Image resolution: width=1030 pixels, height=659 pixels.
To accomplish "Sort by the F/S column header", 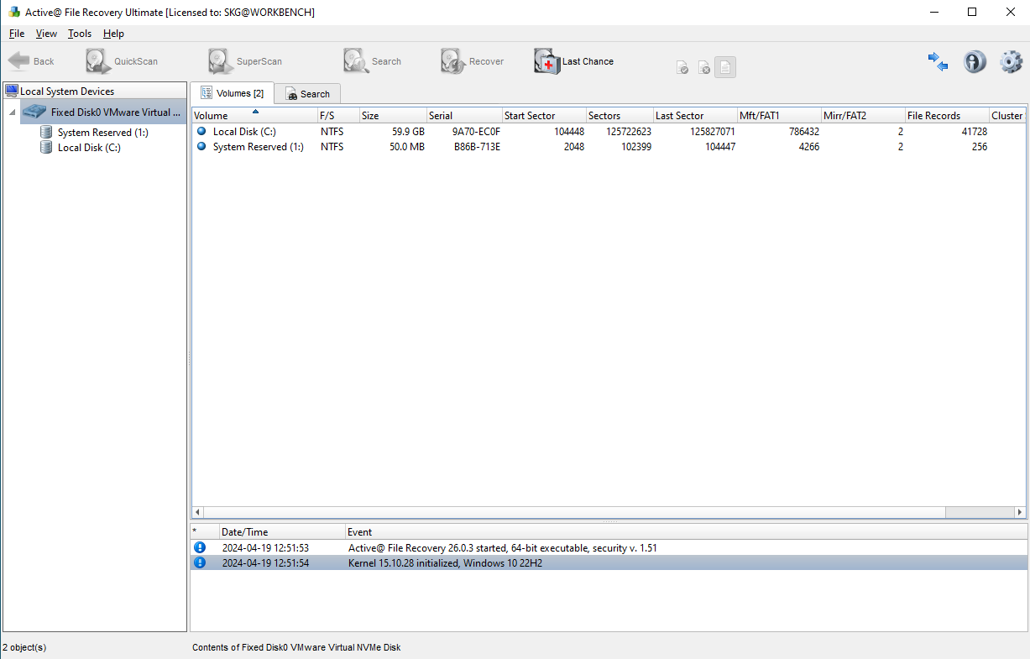I will pyautogui.click(x=338, y=115).
